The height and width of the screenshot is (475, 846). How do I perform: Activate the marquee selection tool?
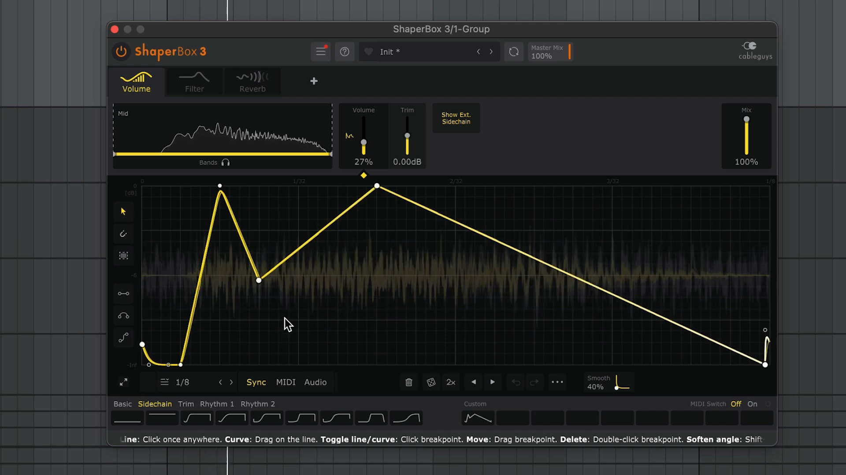(123, 256)
